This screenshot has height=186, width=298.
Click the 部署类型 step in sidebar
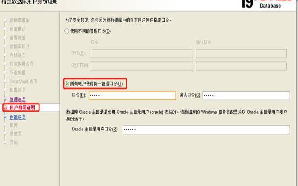coord(18,38)
